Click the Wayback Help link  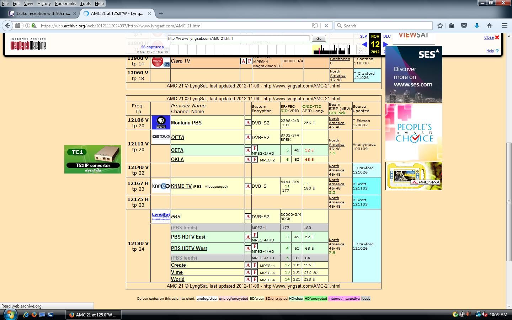[x=490, y=51]
